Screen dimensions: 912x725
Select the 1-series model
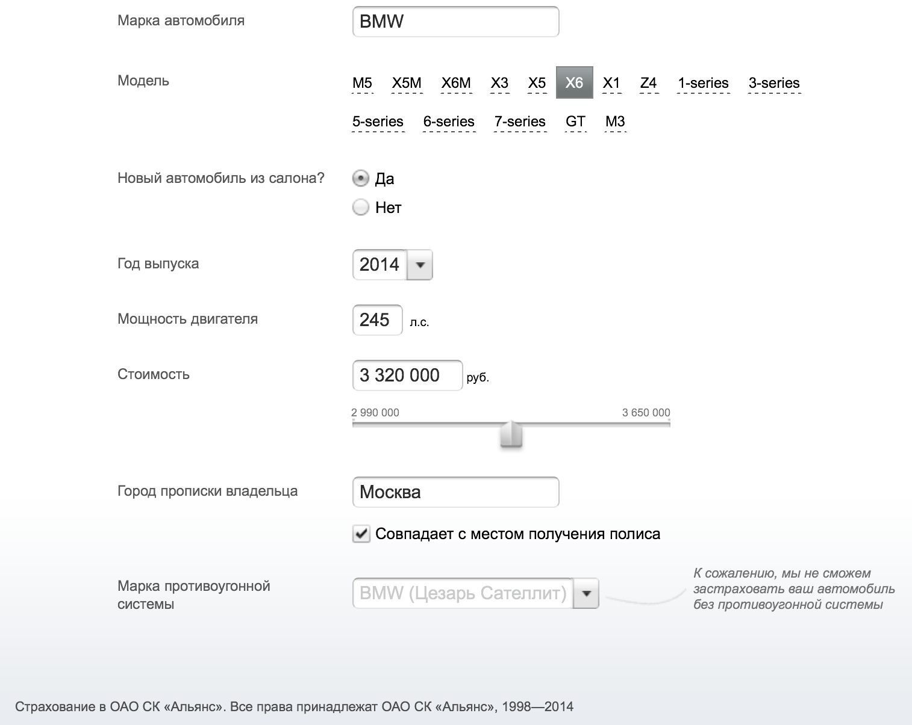[703, 83]
